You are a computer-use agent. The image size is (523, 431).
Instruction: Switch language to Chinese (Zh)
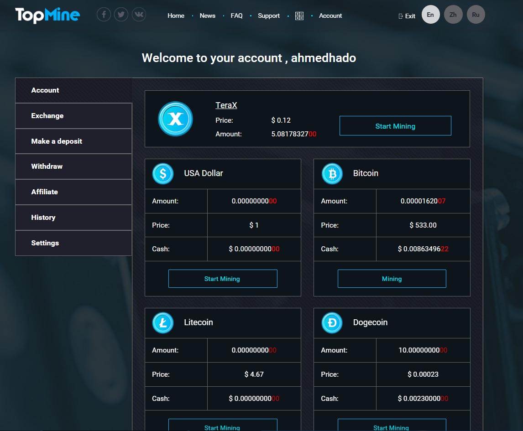453,14
